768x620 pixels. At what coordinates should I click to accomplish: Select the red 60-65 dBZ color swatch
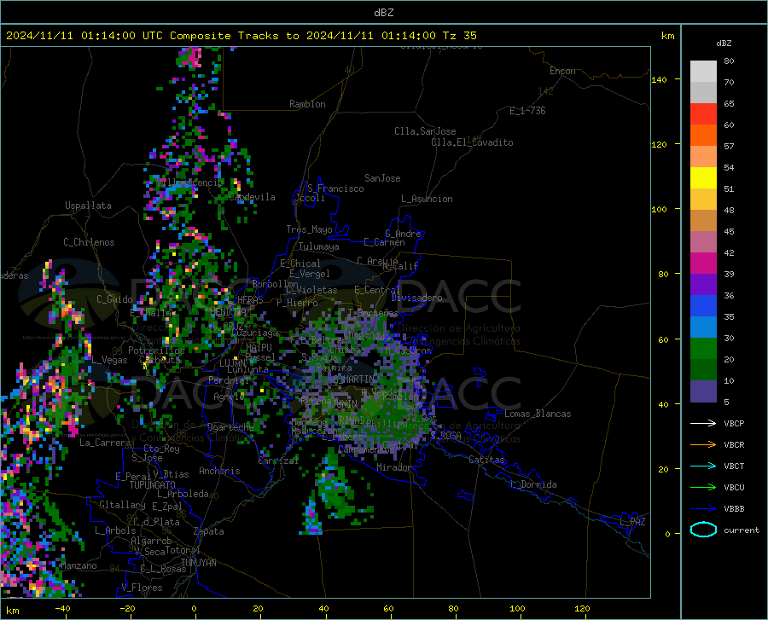(x=703, y=114)
